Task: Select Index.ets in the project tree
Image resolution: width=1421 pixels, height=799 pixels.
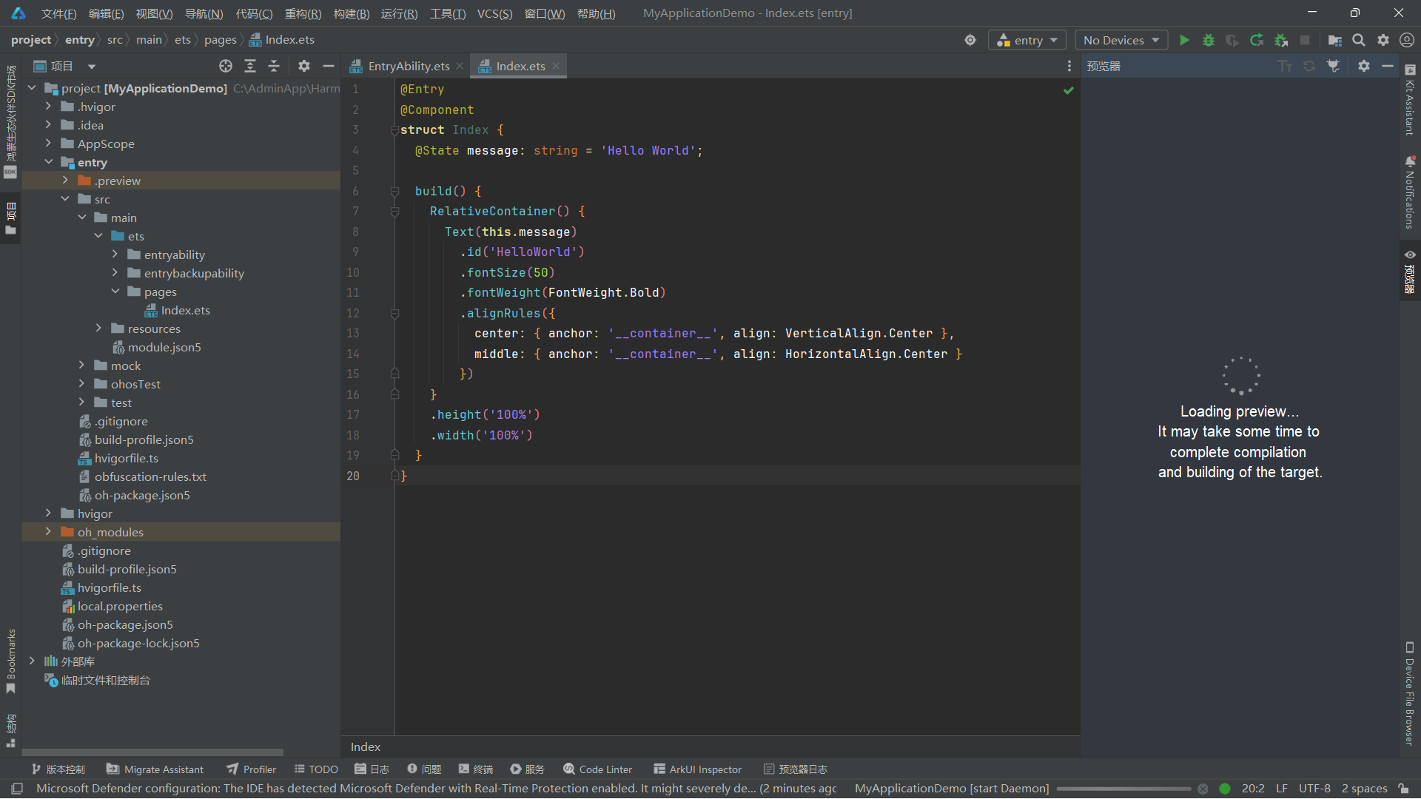Action: [185, 310]
